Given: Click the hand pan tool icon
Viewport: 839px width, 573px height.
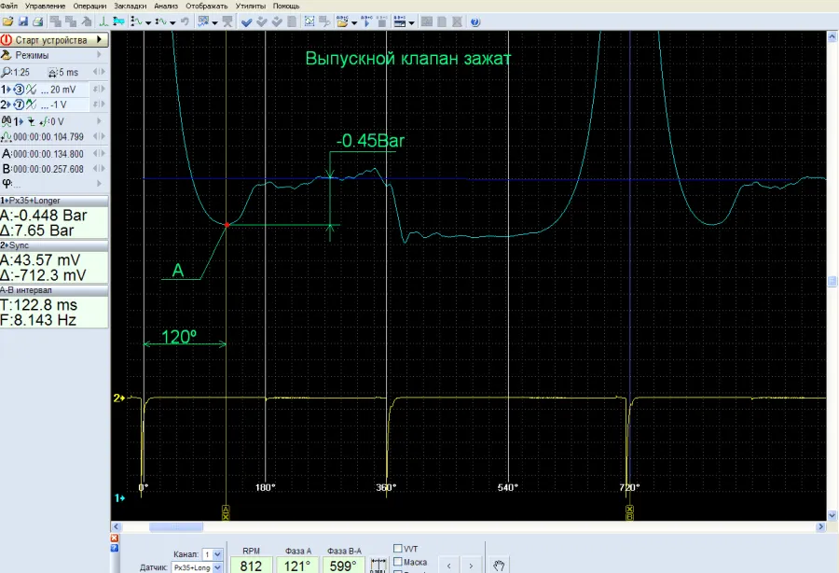Looking at the screenshot, I should coord(499,566).
